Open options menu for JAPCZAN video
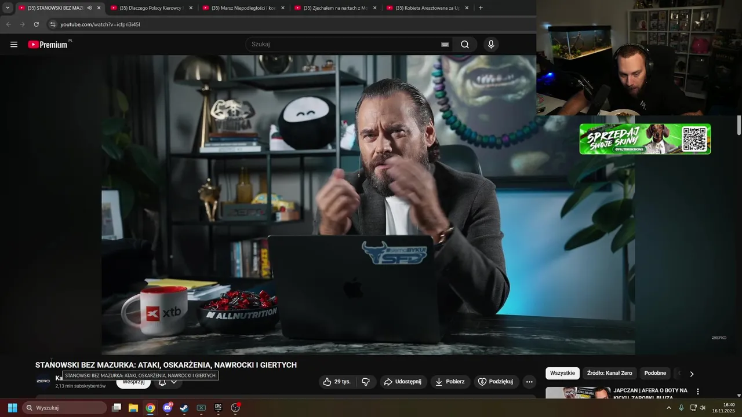The width and height of the screenshot is (742, 417). coord(698,392)
